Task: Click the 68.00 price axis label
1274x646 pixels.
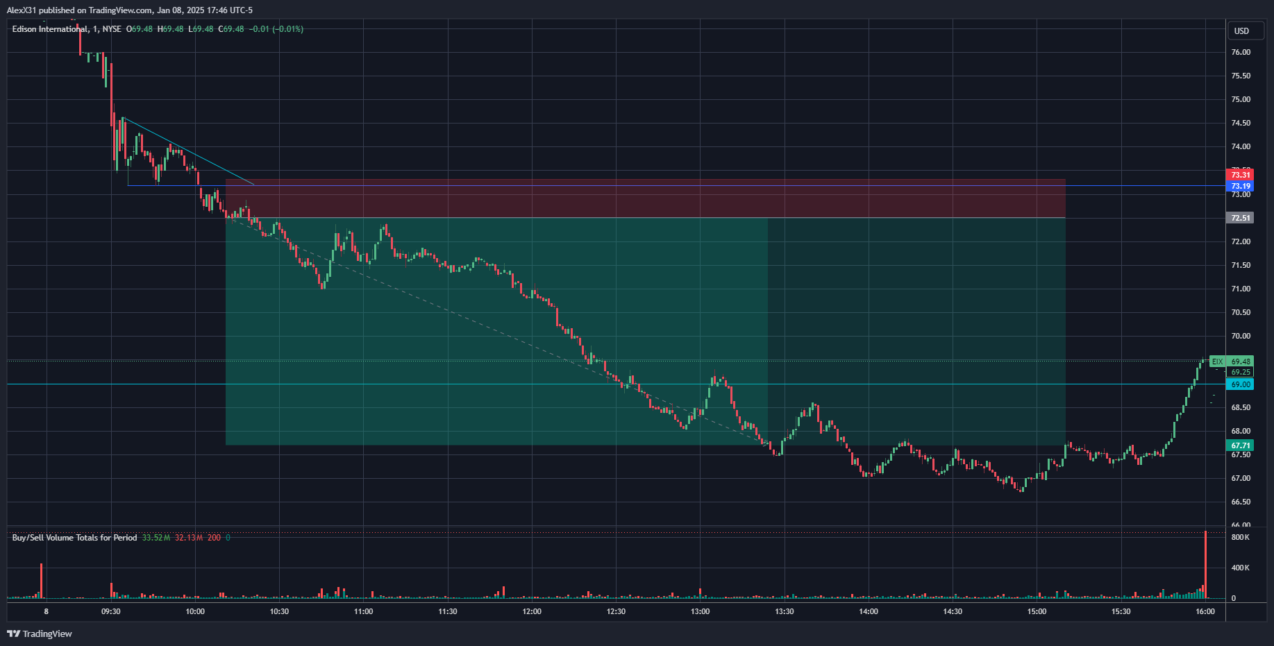Action: click(1241, 431)
